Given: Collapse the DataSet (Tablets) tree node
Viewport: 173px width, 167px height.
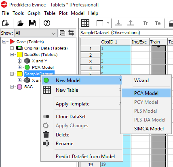Looking at the screenshot, I should click(12, 55).
